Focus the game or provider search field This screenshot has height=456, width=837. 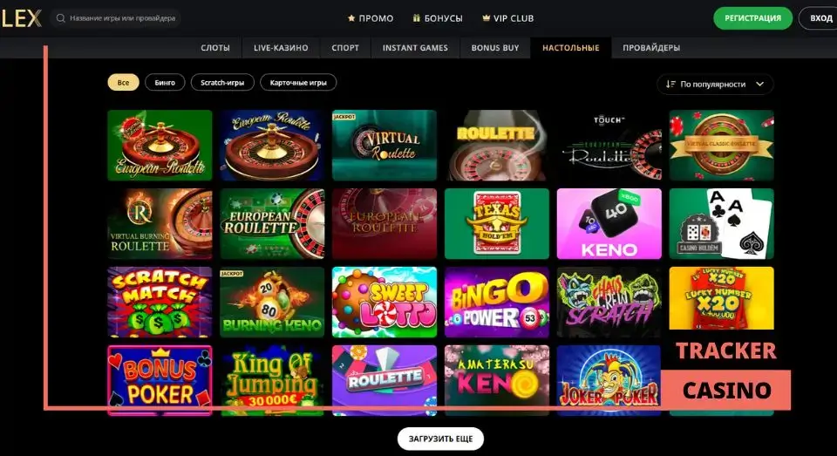116,18
